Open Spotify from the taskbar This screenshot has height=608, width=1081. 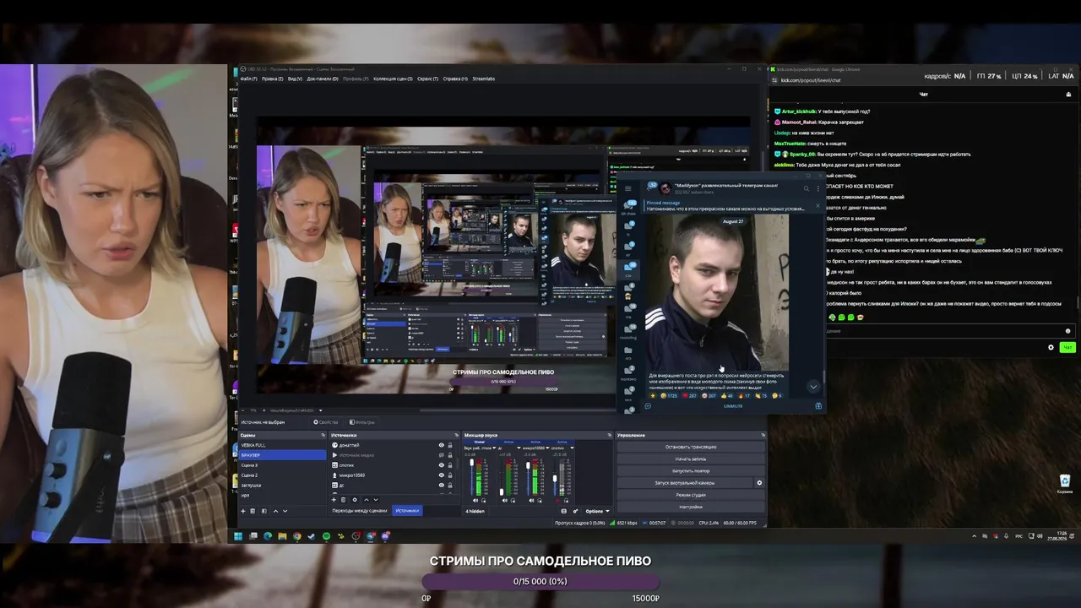[x=326, y=536]
